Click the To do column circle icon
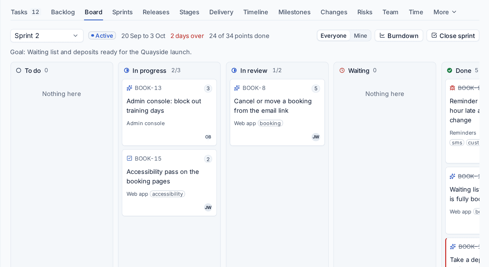This screenshot has width=489, height=267. click(x=19, y=71)
